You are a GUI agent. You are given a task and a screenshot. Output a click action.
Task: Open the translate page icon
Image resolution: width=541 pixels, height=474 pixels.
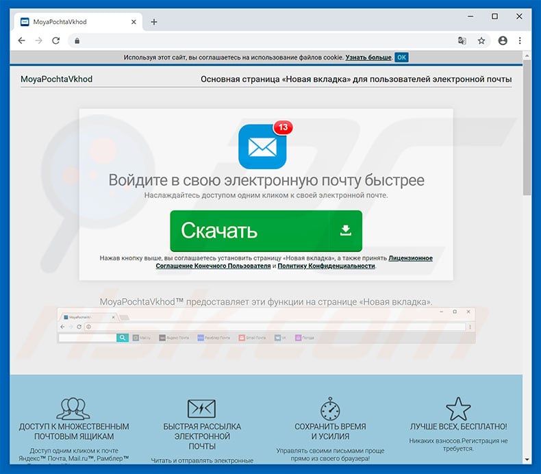point(462,40)
